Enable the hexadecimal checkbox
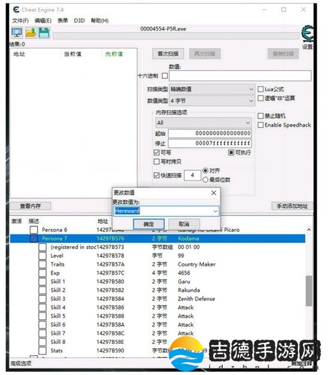Screen dimensions: 328x375 click(x=165, y=76)
